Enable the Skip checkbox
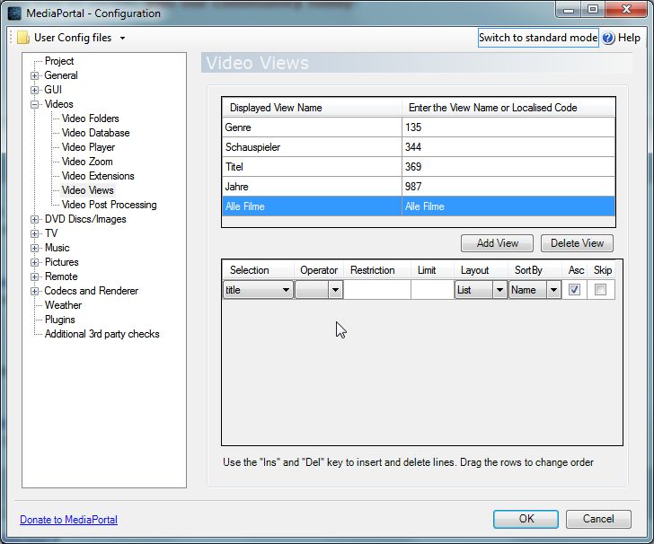The height and width of the screenshot is (544, 654). 600,290
